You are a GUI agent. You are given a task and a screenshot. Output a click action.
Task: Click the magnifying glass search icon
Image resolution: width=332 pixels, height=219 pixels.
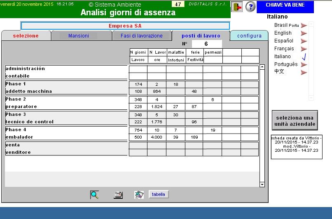[x=94, y=195]
